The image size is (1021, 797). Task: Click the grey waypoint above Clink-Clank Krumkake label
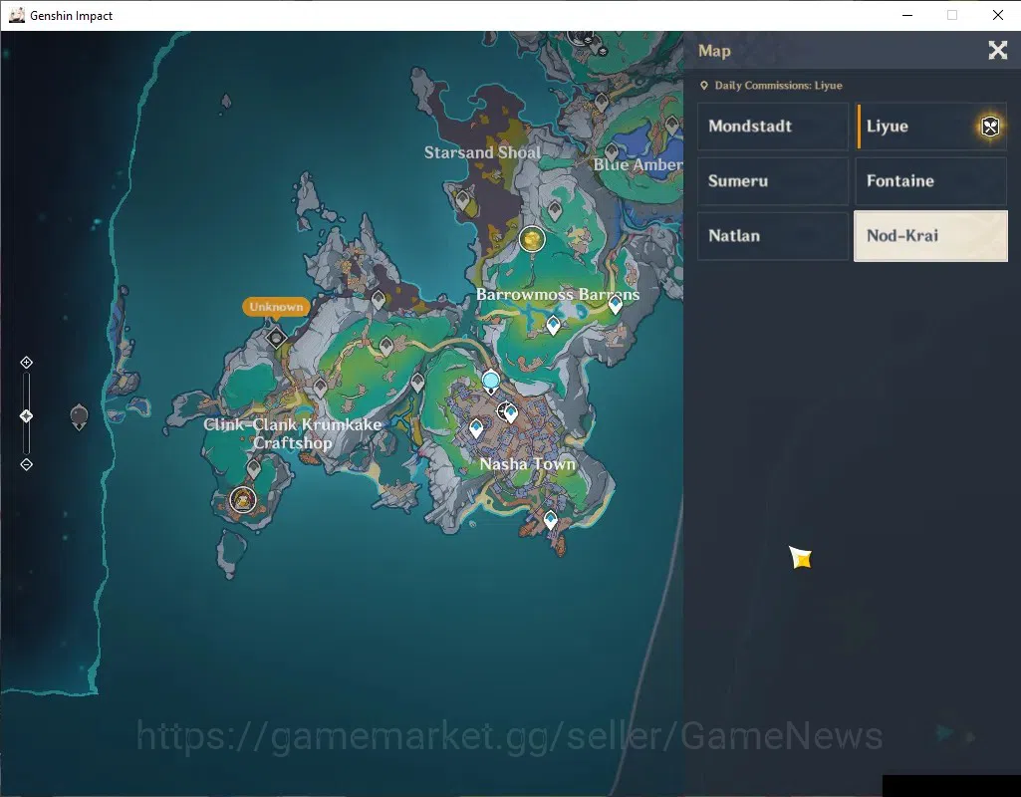320,389
